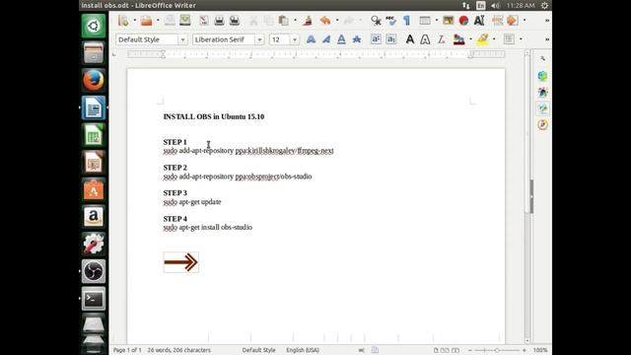The width and height of the screenshot is (631, 355).
Task: Click the Insert Table icon
Action: (x=425, y=20)
